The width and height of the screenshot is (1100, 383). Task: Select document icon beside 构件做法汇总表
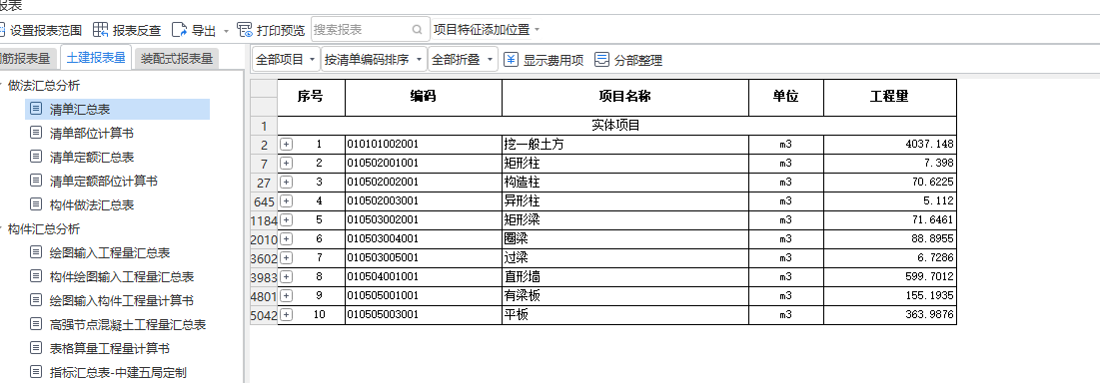pos(36,204)
